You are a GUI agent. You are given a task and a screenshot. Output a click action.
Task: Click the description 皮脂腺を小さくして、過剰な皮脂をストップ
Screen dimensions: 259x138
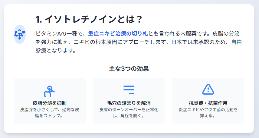50,113
